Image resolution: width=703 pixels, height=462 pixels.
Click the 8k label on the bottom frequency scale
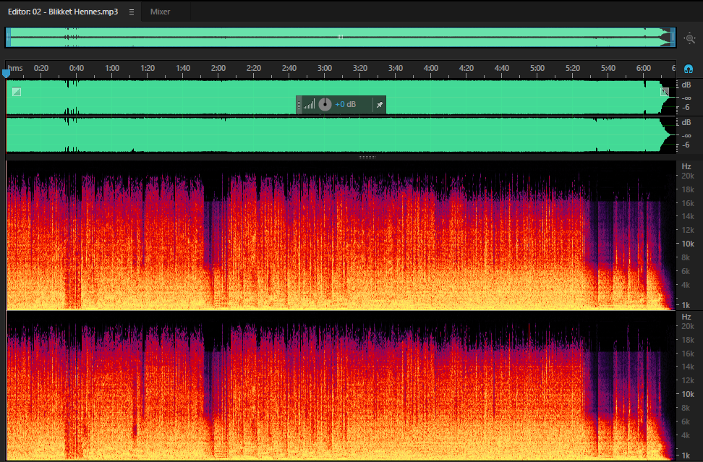click(686, 408)
